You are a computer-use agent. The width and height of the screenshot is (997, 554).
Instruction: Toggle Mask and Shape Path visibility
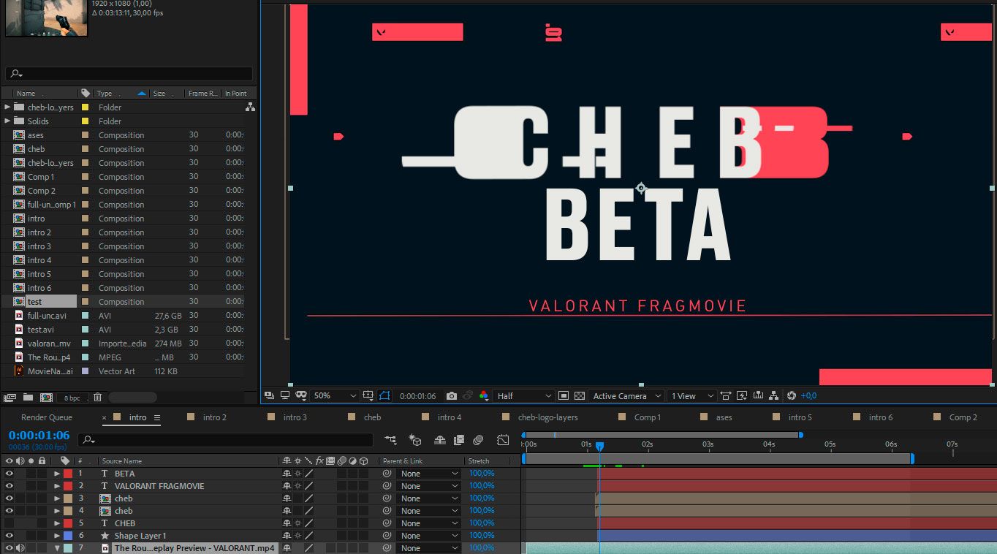pos(384,395)
